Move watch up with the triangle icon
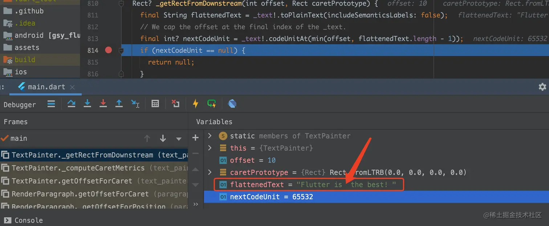Viewport: 549px width, 226px height. point(195,169)
